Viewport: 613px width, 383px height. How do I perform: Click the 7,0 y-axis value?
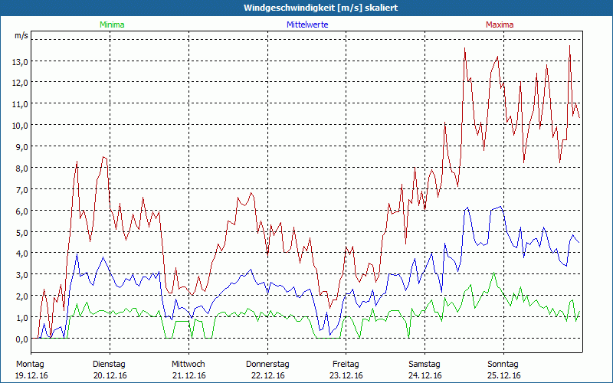tap(21, 189)
